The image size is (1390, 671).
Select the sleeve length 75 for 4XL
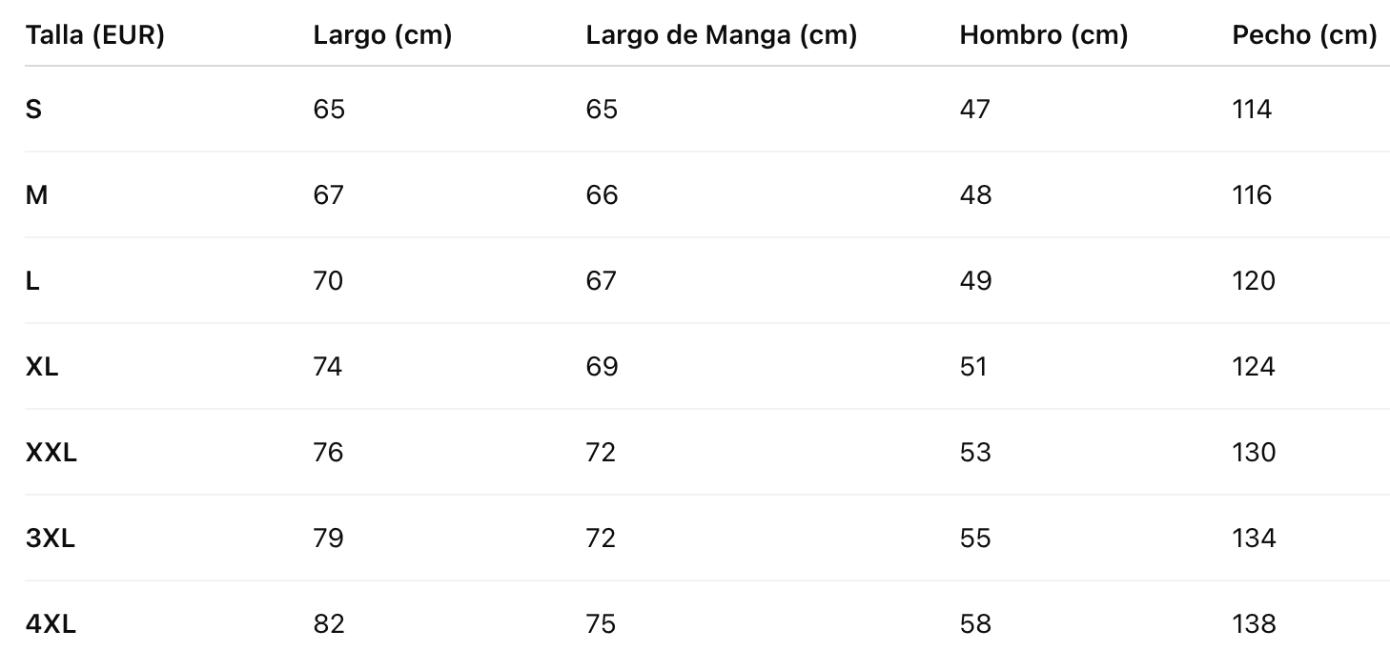pyautogui.click(x=601, y=624)
